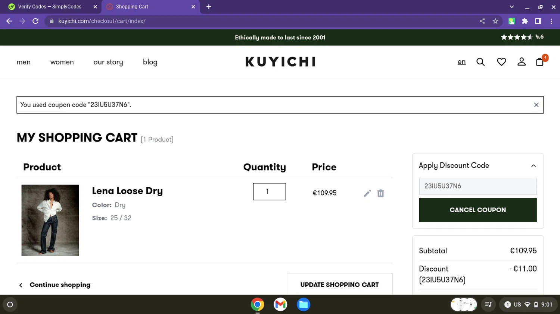Click the browser back arrow
The height and width of the screenshot is (314, 560).
[9, 21]
